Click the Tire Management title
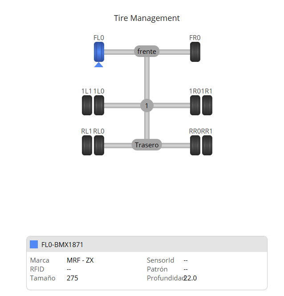Viewport: 284px width, 296px height. pyautogui.click(x=147, y=18)
